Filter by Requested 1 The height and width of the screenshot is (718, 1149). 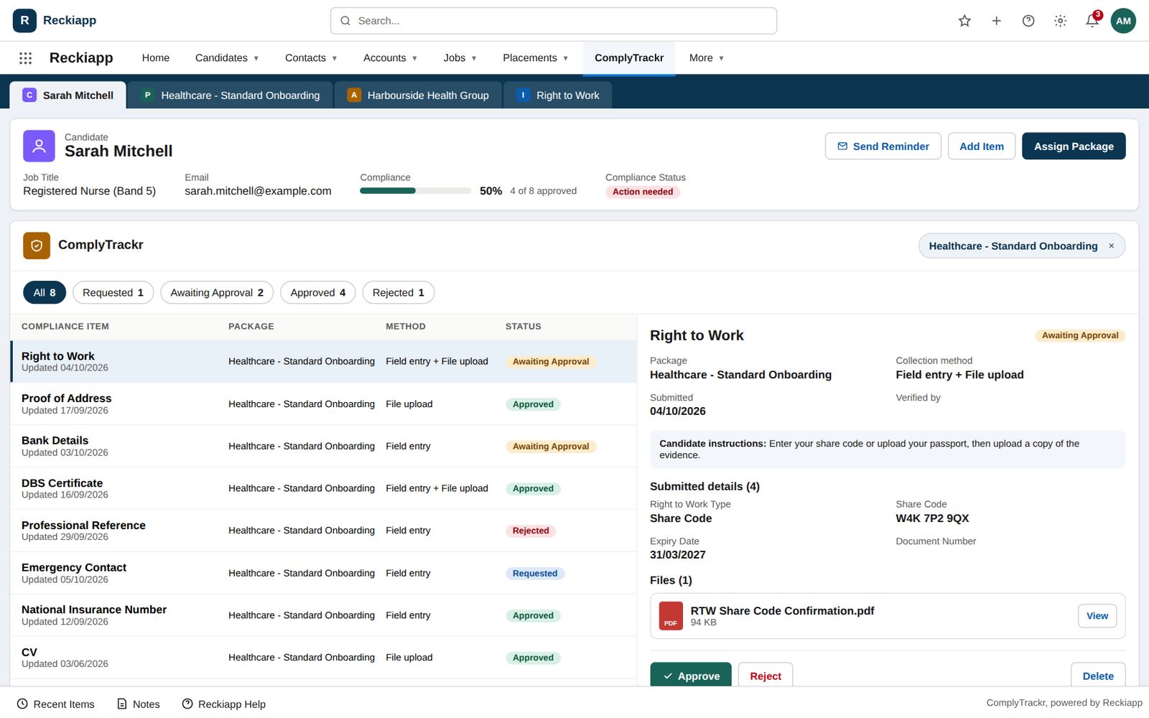pos(113,293)
